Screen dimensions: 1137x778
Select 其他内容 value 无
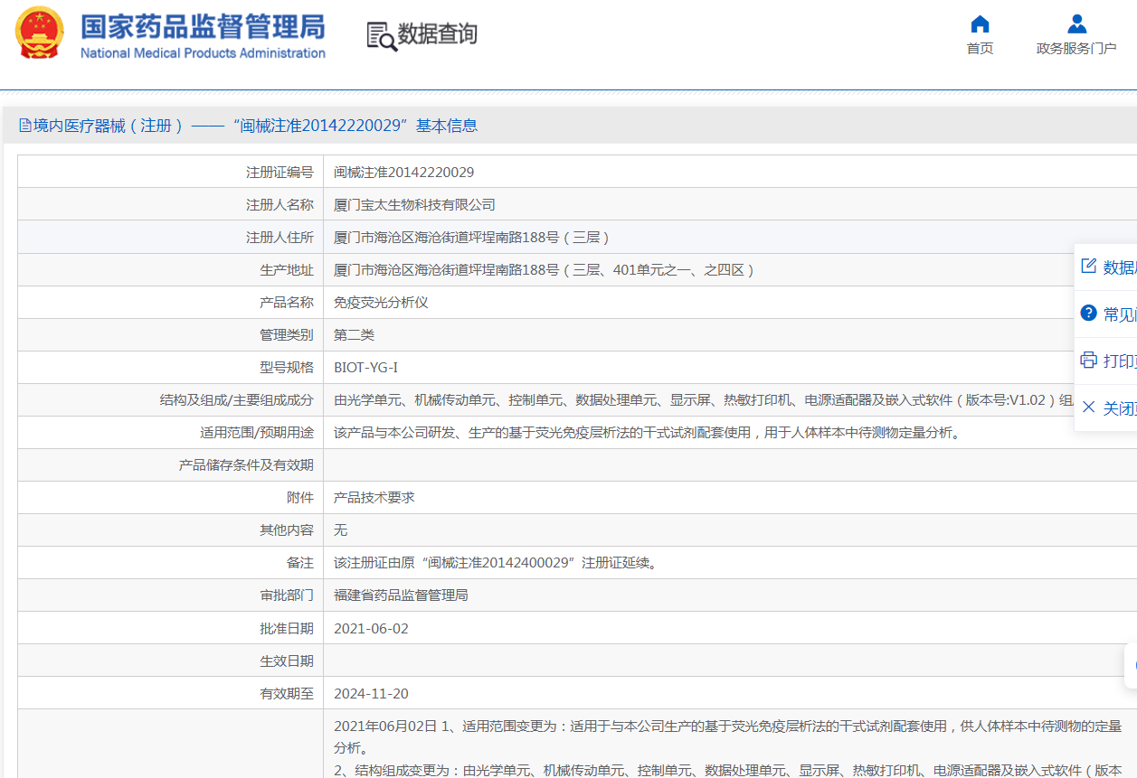[x=340, y=530]
